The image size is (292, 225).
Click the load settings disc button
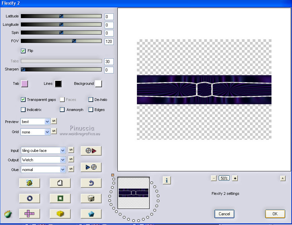click(x=91, y=151)
